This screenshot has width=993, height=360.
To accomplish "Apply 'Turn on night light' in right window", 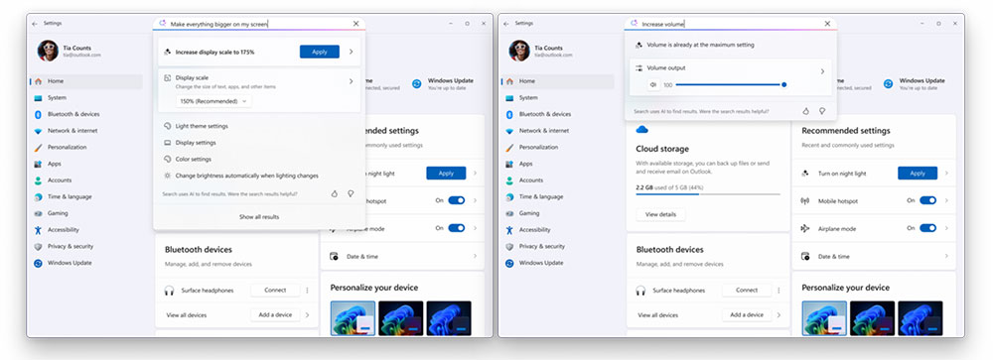I will pos(917,173).
